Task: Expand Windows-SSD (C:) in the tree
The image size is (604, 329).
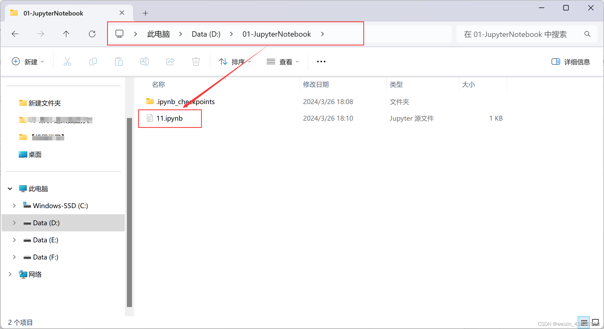Action: click(x=14, y=206)
